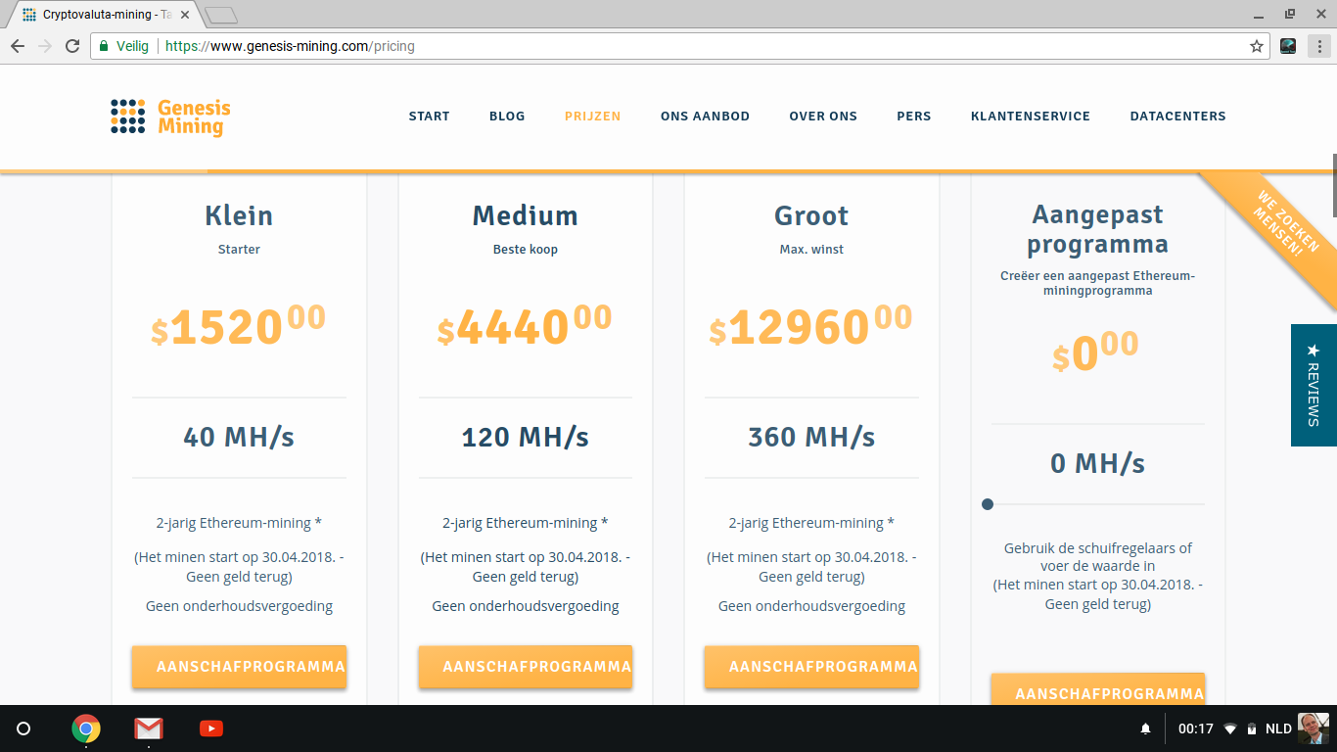Open YouTube from the shelf
This screenshot has height=752, width=1337.
tap(211, 728)
